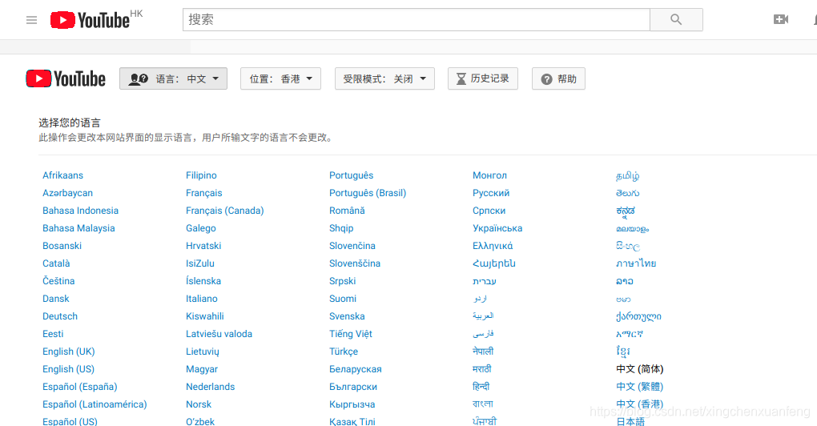Click the notifications bell icon
817x426 pixels.
coord(813,20)
